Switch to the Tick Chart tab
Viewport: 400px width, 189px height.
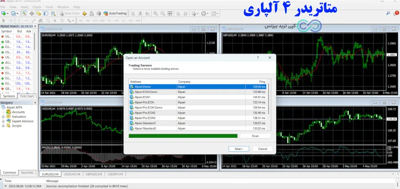(27, 96)
